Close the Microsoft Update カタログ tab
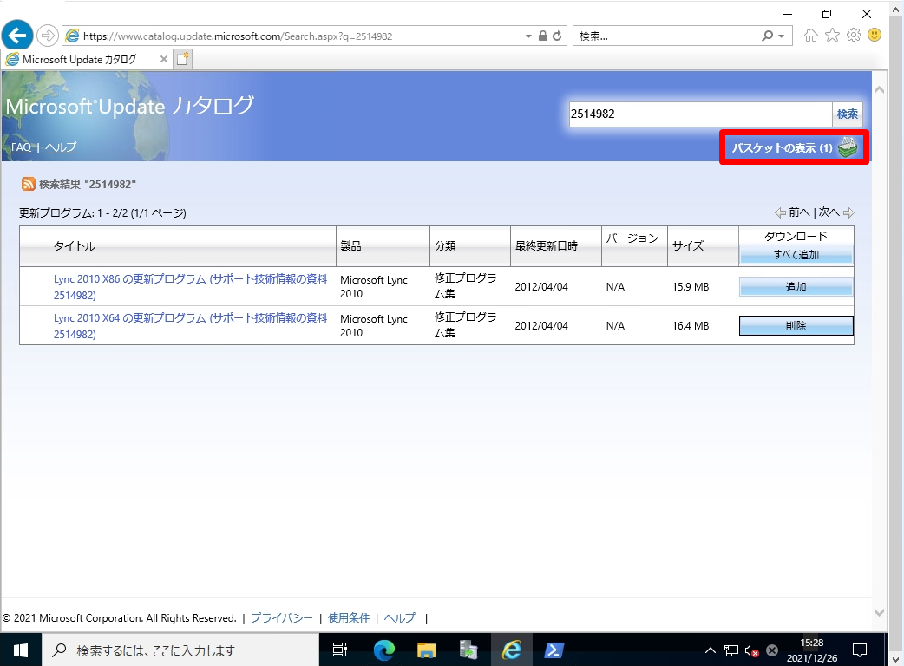904x666 pixels. [164, 59]
